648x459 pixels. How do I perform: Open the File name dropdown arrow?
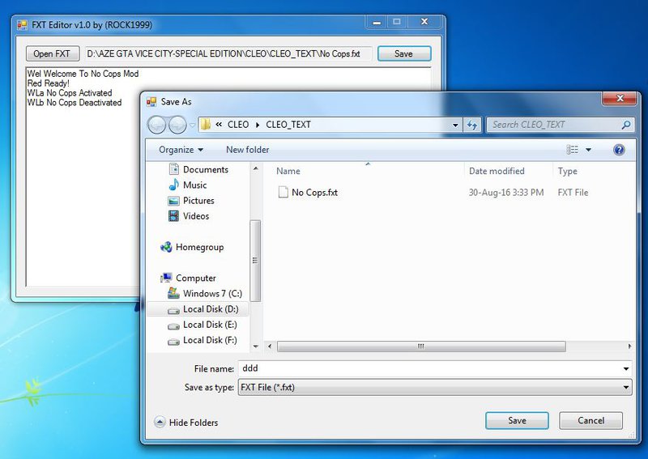626,368
